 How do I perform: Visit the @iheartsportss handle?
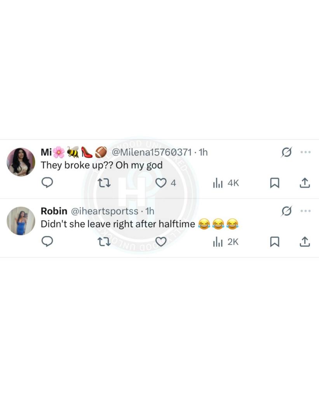(105, 211)
